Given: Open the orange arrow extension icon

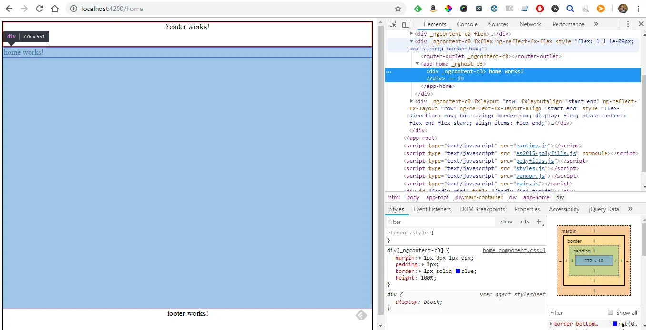Looking at the screenshot, I should (x=600, y=9).
